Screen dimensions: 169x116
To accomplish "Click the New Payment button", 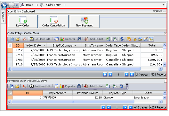I will [x=84, y=22].
